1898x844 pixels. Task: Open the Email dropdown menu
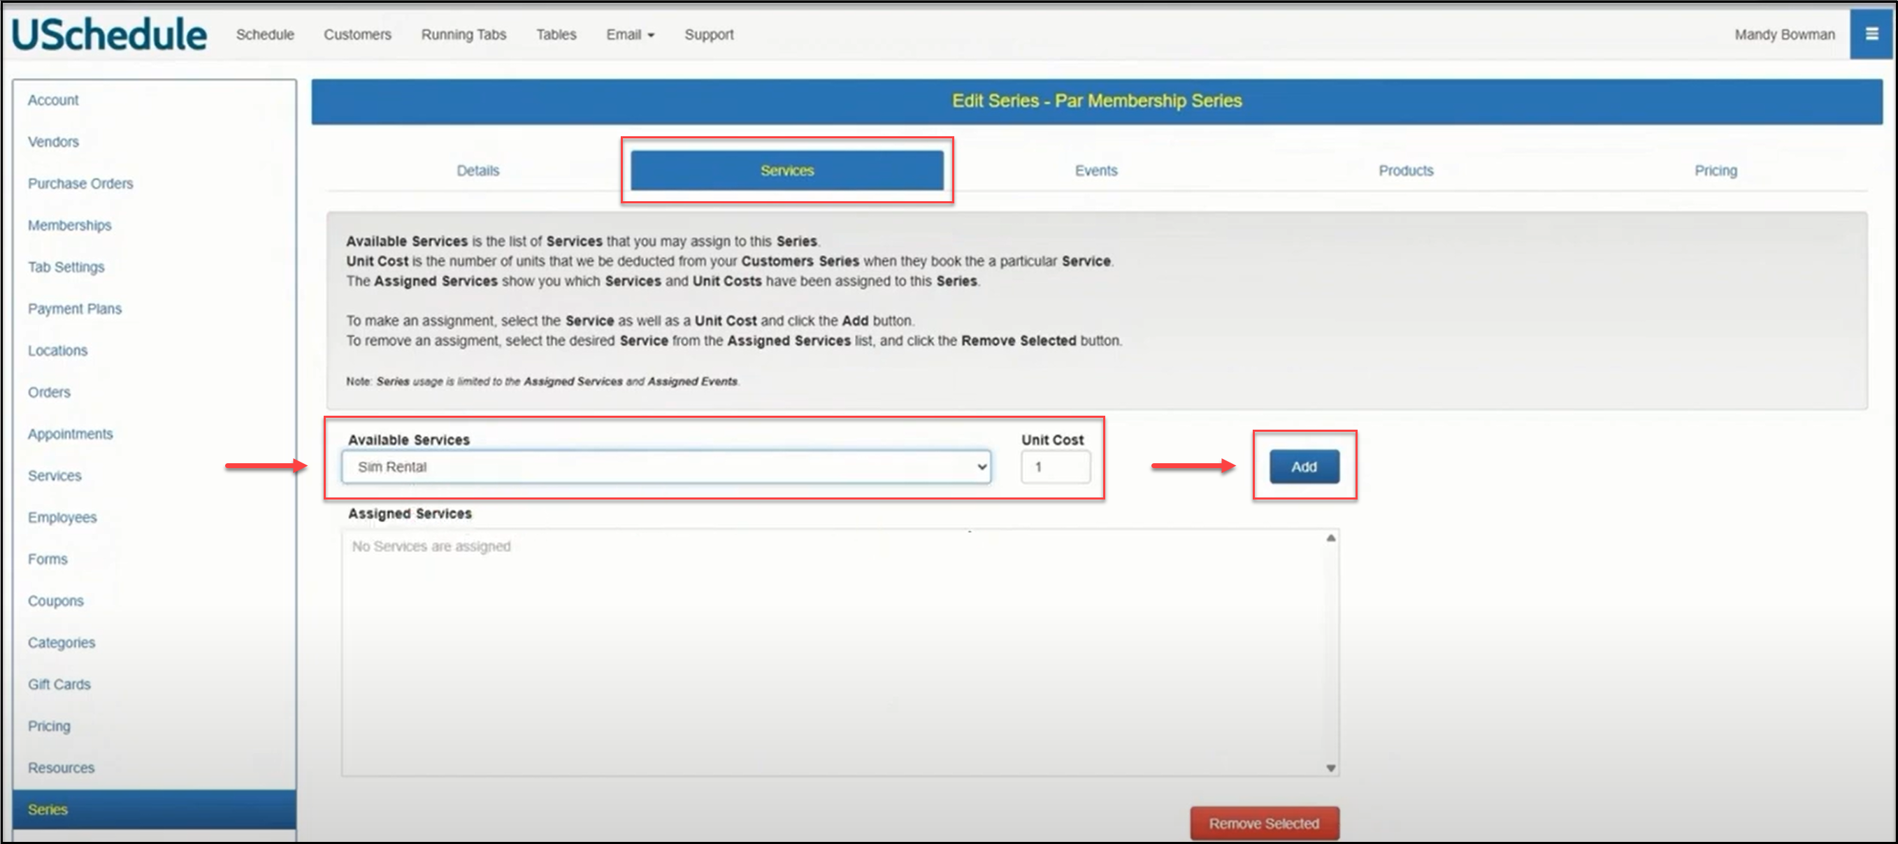click(x=629, y=35)
